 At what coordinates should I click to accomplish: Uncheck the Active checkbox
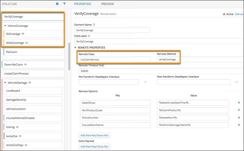(x=224, y=14)
